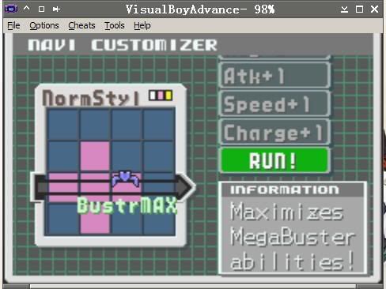Close the VisualBoyAdvance window

[x=374, y=9]
